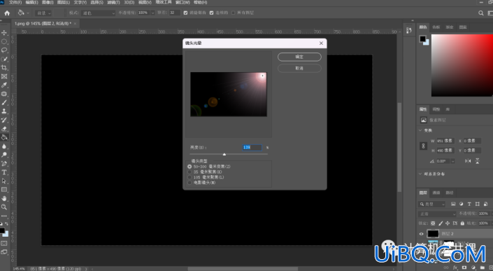Cancel the lens flare dialog
Viewport: 493px width, 271px height.
click(299, 68)
